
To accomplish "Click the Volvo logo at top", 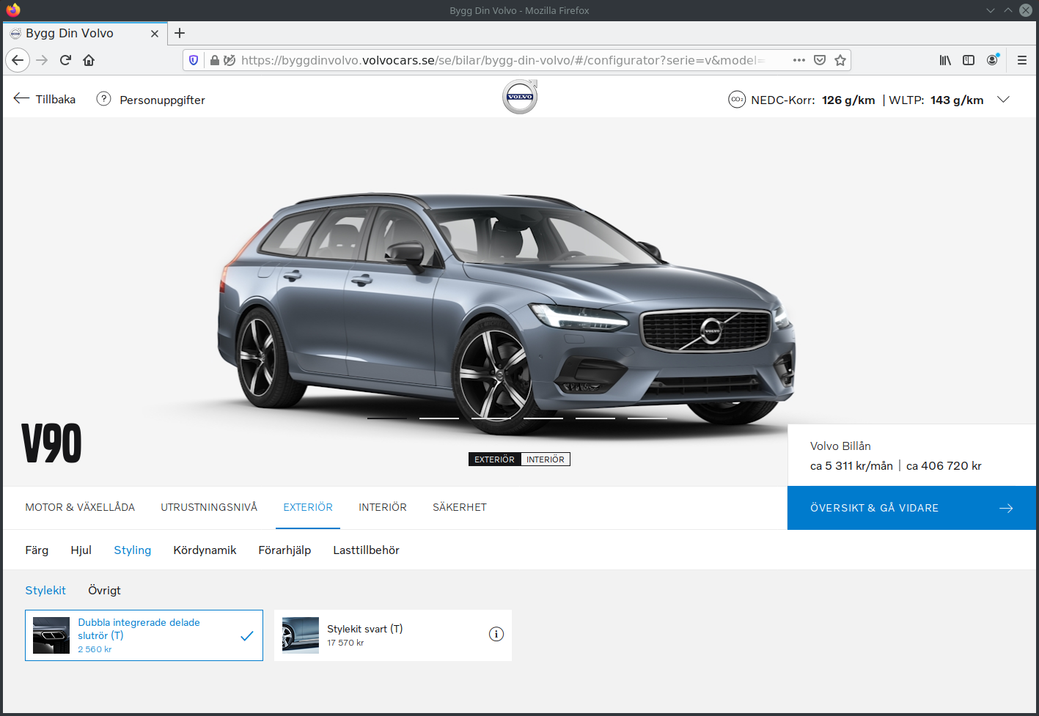I will [520, 97].
